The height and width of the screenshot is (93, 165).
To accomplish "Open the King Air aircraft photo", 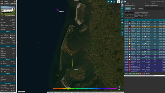I will [x=8, y=11].
